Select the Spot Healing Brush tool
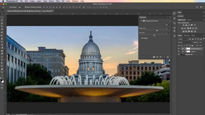 click(x=2, y=32)
